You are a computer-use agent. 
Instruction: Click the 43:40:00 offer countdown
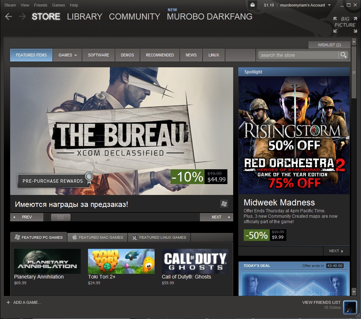(335, 265)
